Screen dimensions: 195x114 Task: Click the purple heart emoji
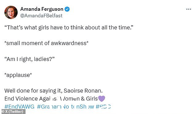pyautogui.click(x=101, y=99)
